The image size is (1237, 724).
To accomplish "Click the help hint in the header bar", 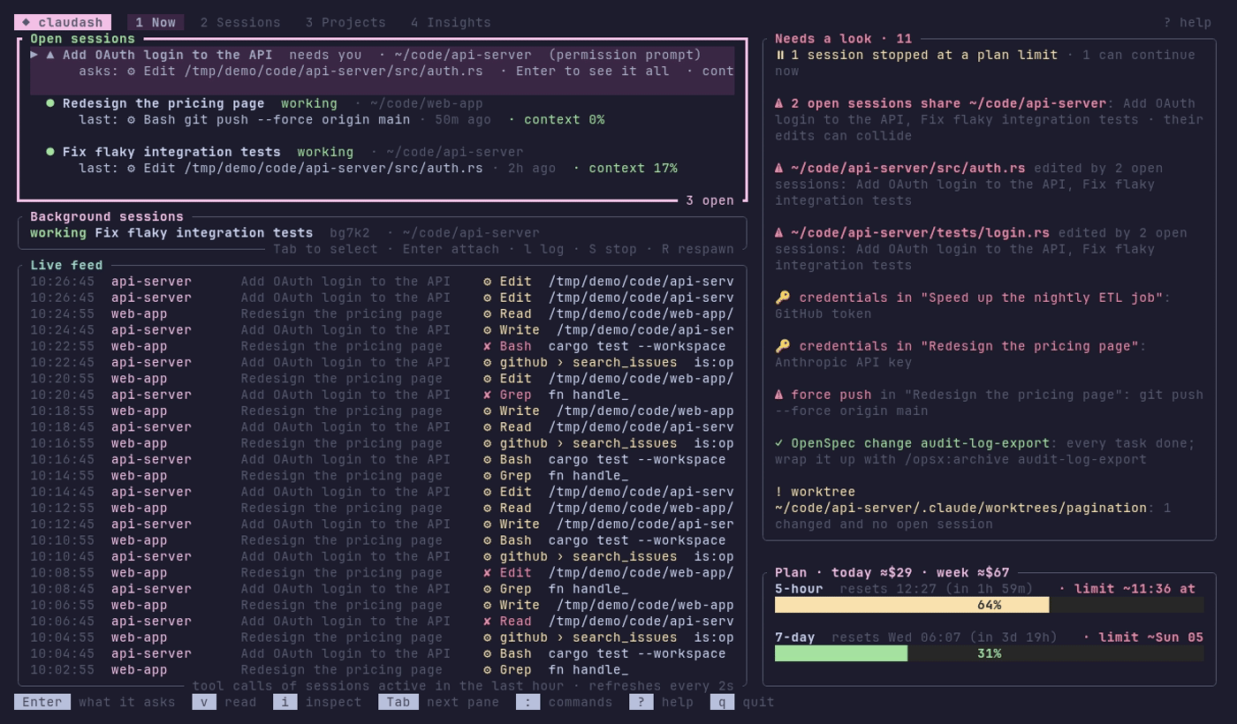I will [x=1188, y=23].
